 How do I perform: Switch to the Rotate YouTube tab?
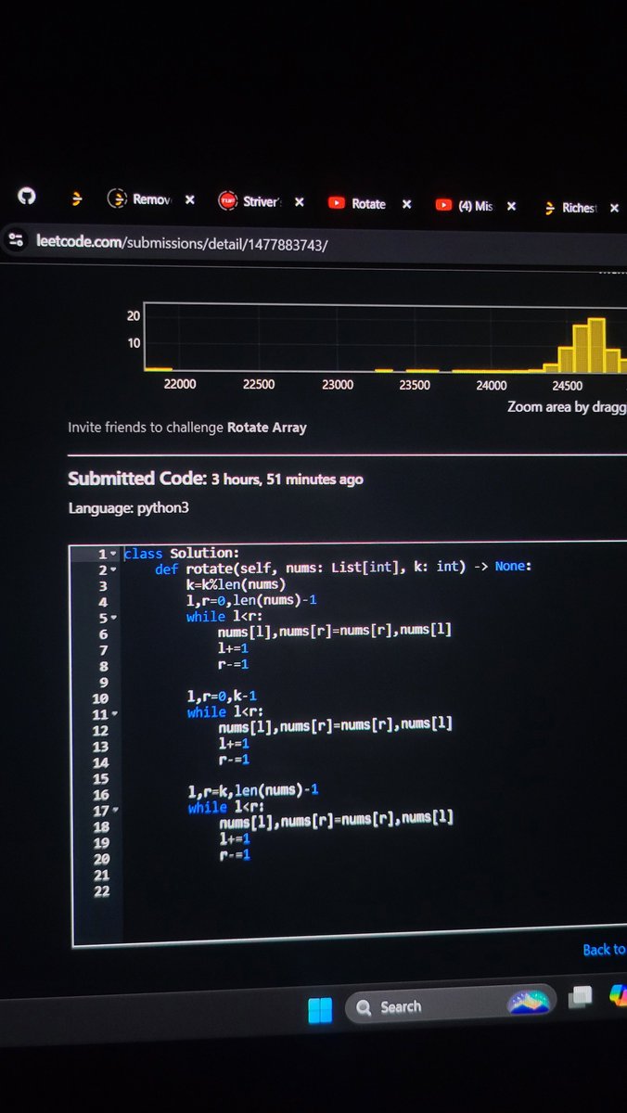point(357,204)
